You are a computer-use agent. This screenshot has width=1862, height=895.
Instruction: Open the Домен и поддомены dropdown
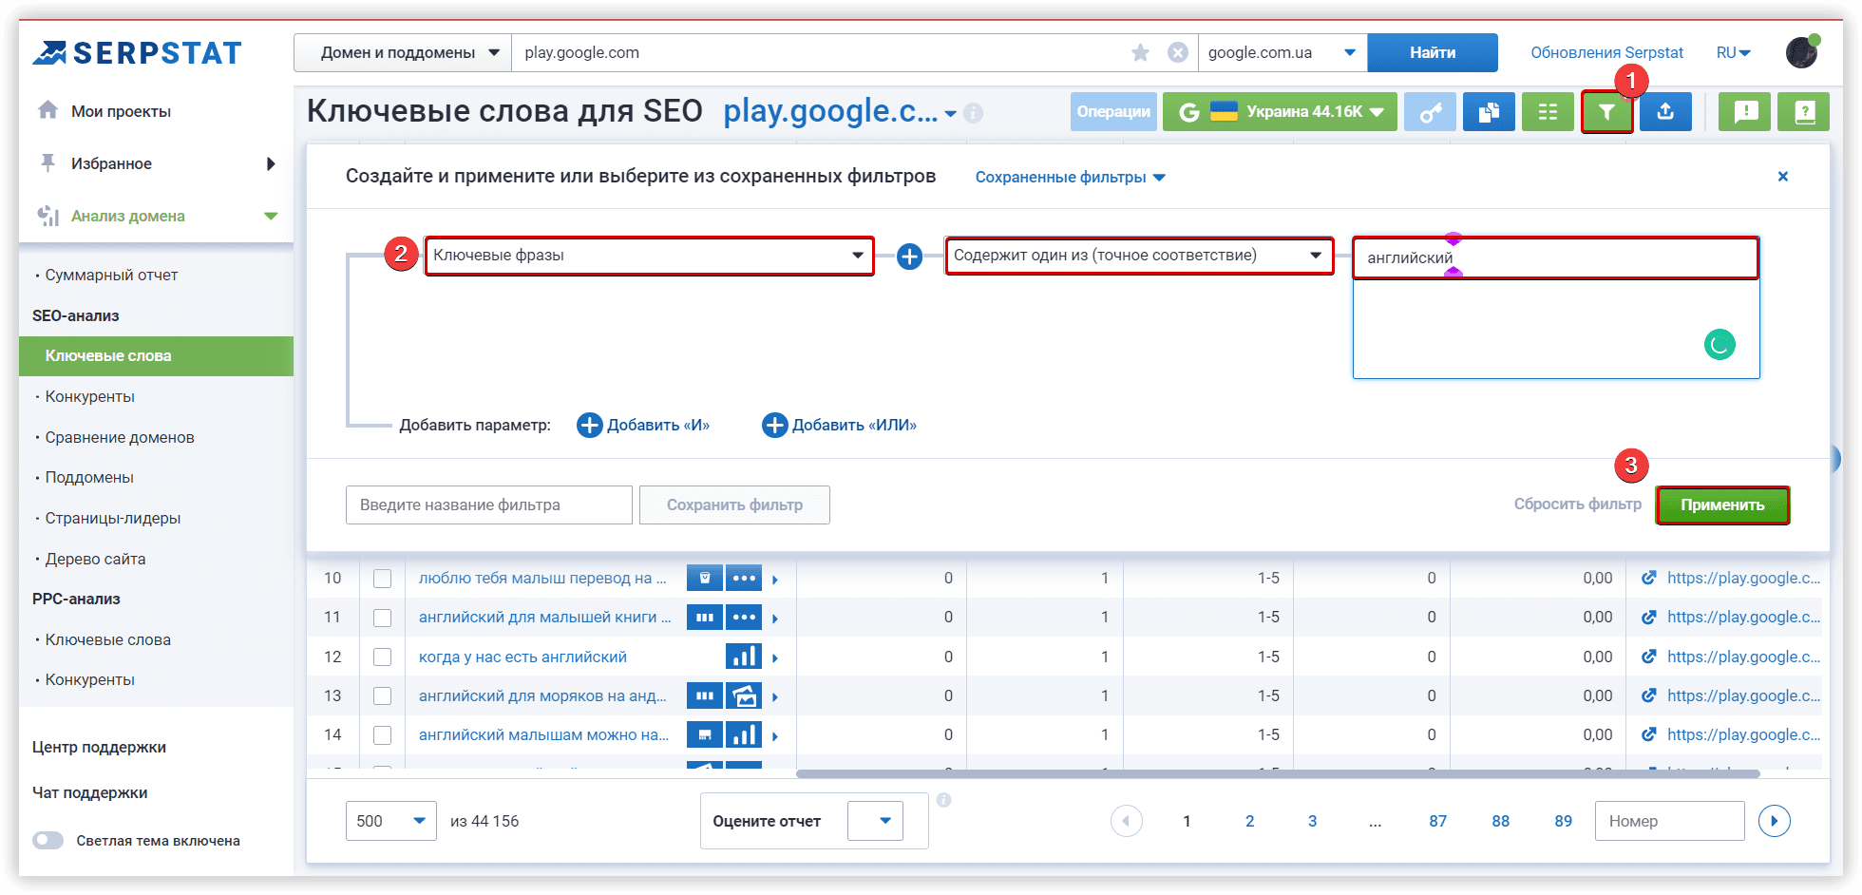point(403,53)
